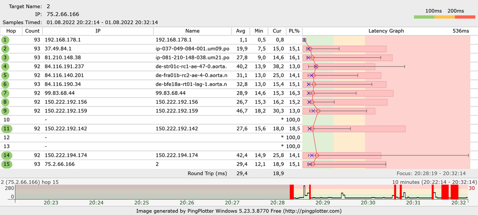The image size is (478, 215).
Task: Click the target IP 75.2.66.166 header value
Action: point(63,14)
